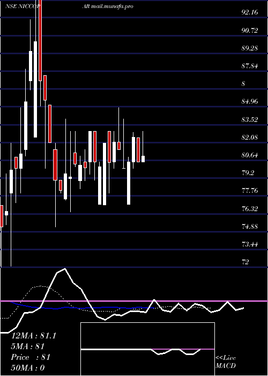The image size is (268, 376).
Task: Click the 80.64 price axis label
Action: point(250,155)
